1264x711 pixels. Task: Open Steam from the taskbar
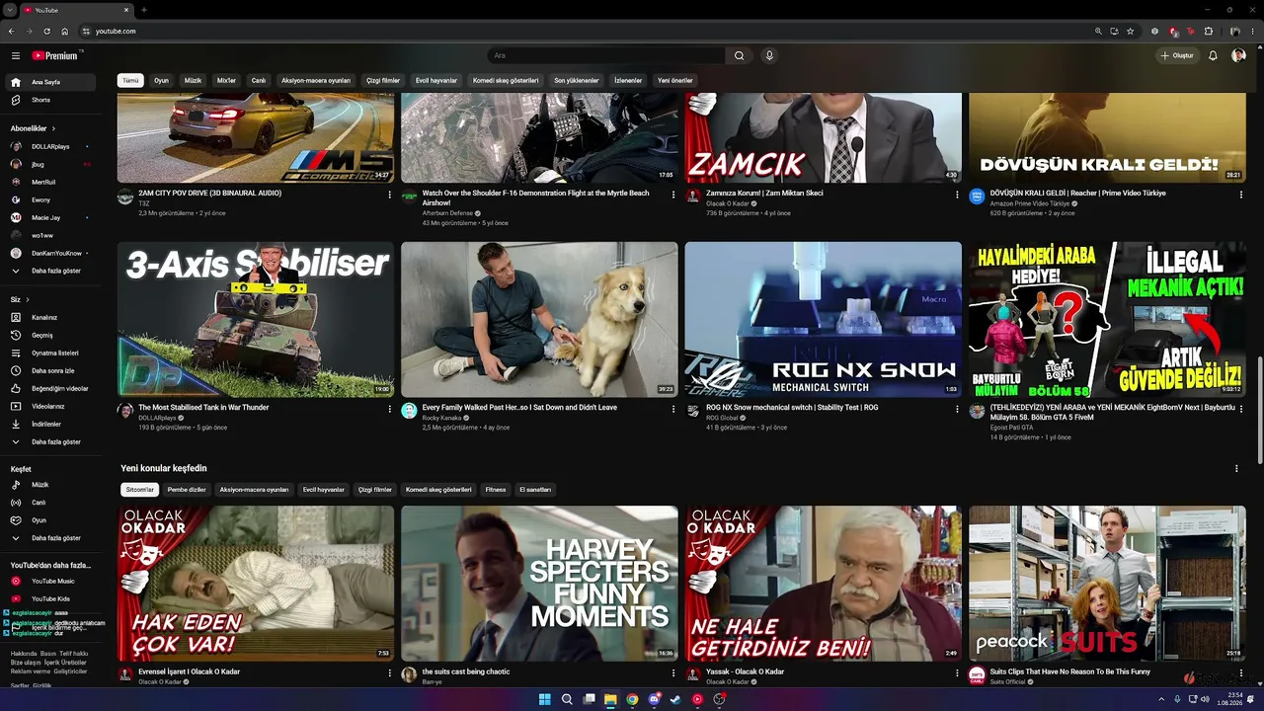tap(675, 699)
